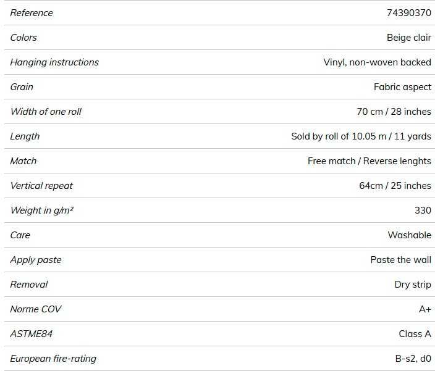Select the "Dry strip" removal value
Viewport: 435px width, 371px height.
[x=413, y=285]
